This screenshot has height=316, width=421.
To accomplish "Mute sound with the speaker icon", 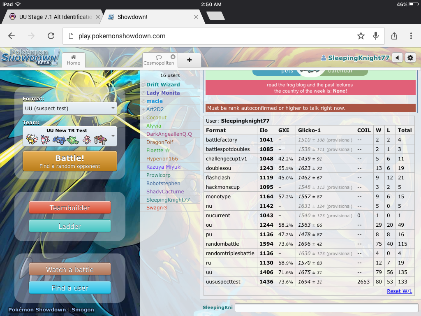I will tap(398, 58).
